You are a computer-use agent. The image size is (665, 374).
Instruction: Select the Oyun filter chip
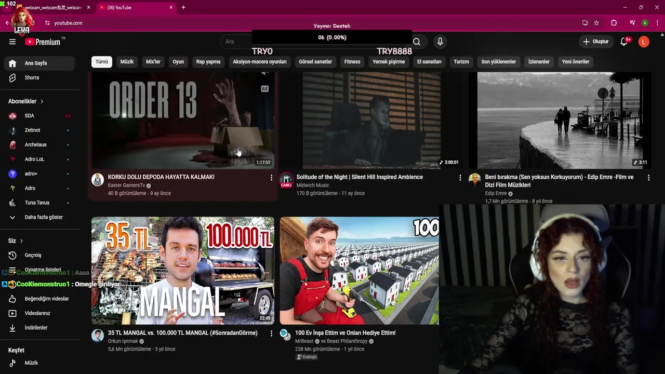click(x=178, y=62)
